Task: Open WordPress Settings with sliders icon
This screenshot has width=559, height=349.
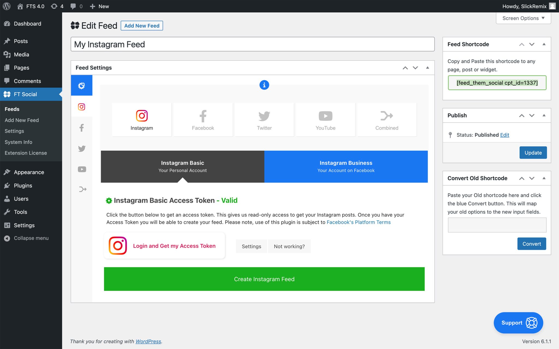Action: [31, 225]
